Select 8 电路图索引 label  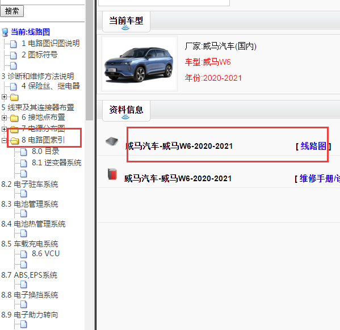click(x=43, y=140)
